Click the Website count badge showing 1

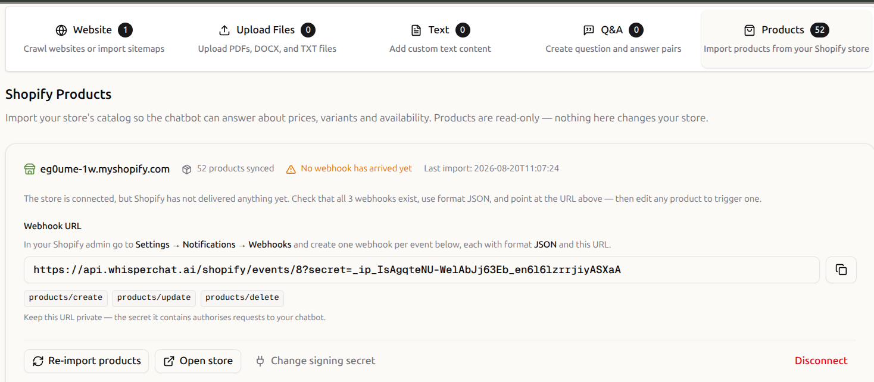coord(125,30)
